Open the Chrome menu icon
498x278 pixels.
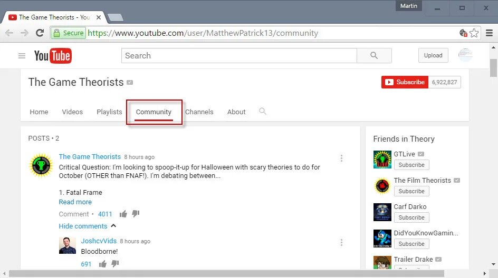pos(490,33)
